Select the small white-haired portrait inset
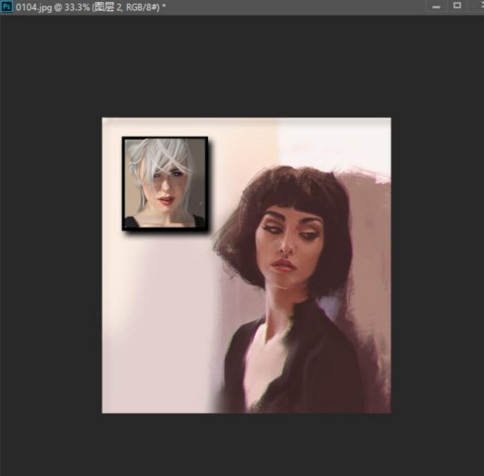Screen dimensions: 484x476 tap(165, 183)
